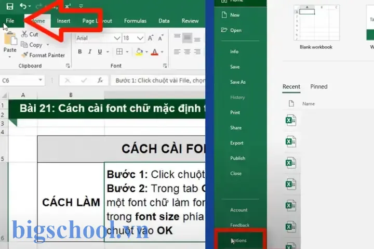Click Top Align icon

177,36
